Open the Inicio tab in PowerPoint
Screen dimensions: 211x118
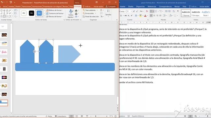[5, 7]
